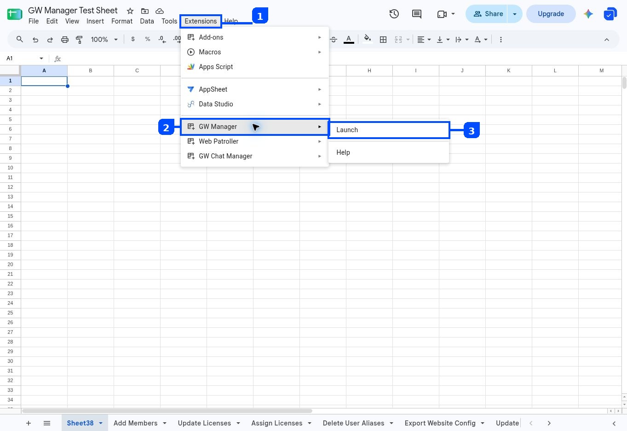Viewport: 627px width, 431px height.
Task: Click the Upgrade button
Action: click(x=551, y=14)
